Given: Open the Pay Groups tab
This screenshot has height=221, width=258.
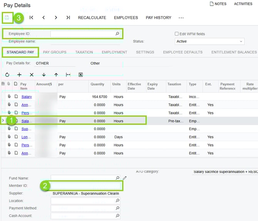Looking at the screenshot, I should tap(54, 52).
